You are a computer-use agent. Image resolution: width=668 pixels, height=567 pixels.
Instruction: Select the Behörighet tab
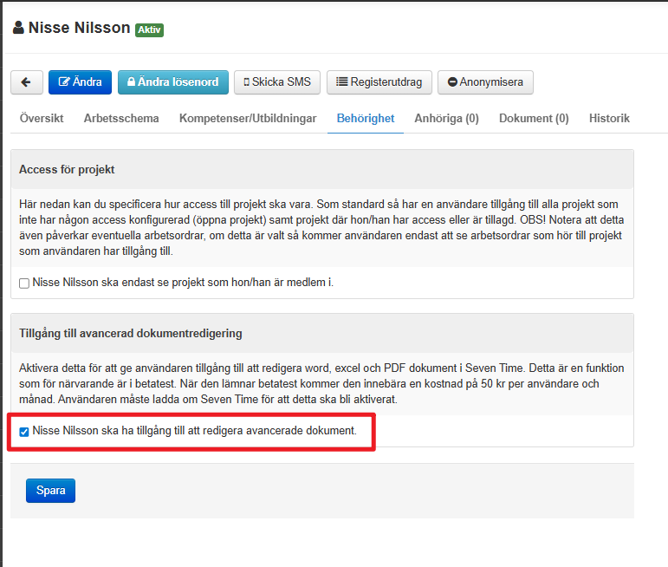(366, 119)
